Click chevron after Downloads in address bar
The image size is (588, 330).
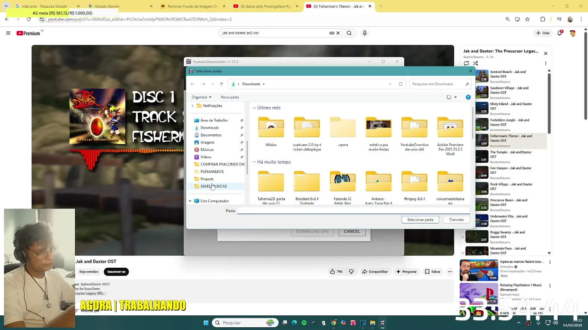pyautogui.click(x=264, y=84)
